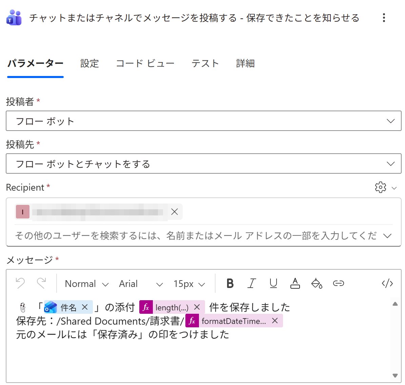Open the font color picker
Image resolution: width=405 pixels, height=385 pixels.
295,283
